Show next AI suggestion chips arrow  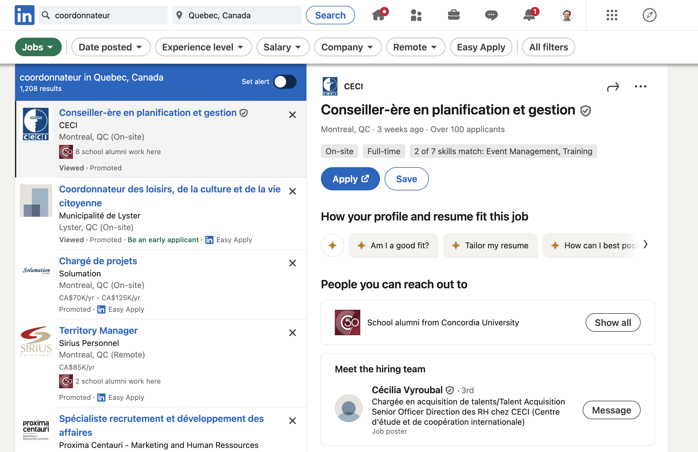pos(646,244)
